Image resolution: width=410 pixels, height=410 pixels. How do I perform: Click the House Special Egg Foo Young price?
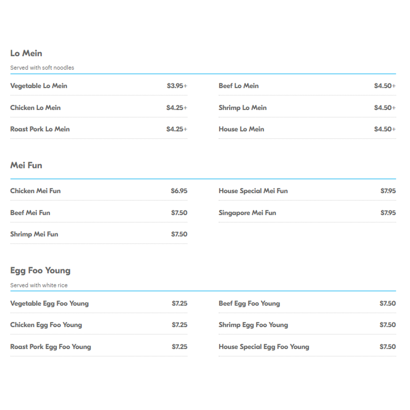pos(388,347)
